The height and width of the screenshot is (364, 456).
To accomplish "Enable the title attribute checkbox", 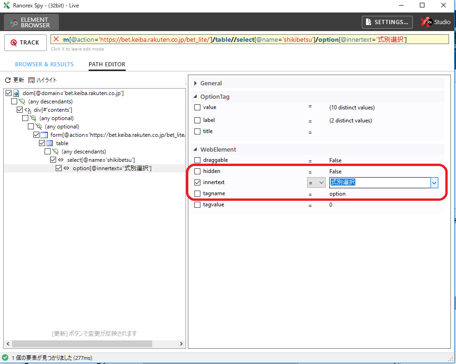I will 198,131.
